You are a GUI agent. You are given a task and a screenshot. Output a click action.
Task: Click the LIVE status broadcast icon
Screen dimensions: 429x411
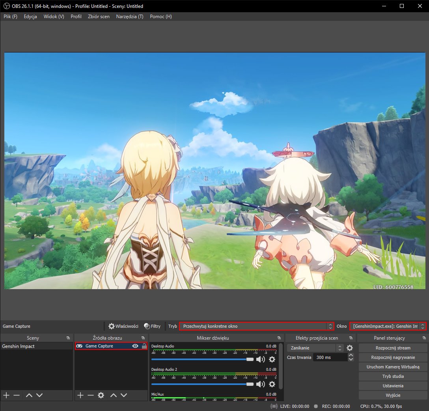(274, 406)
